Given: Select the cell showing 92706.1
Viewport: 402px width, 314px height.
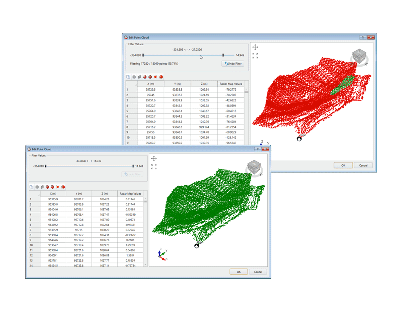Looking at the screenshot, I should [x=79, y=209].
